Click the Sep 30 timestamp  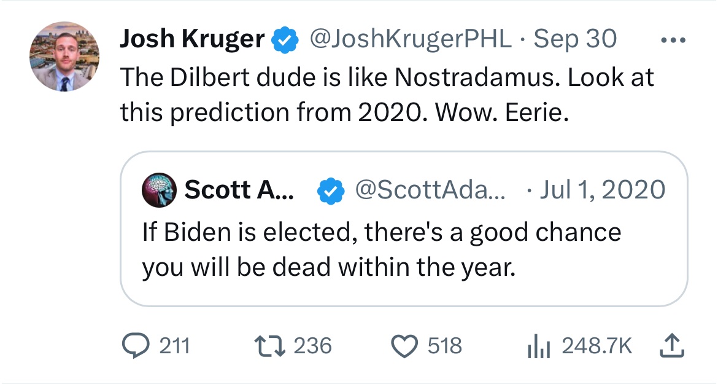[x=576, y=40]
